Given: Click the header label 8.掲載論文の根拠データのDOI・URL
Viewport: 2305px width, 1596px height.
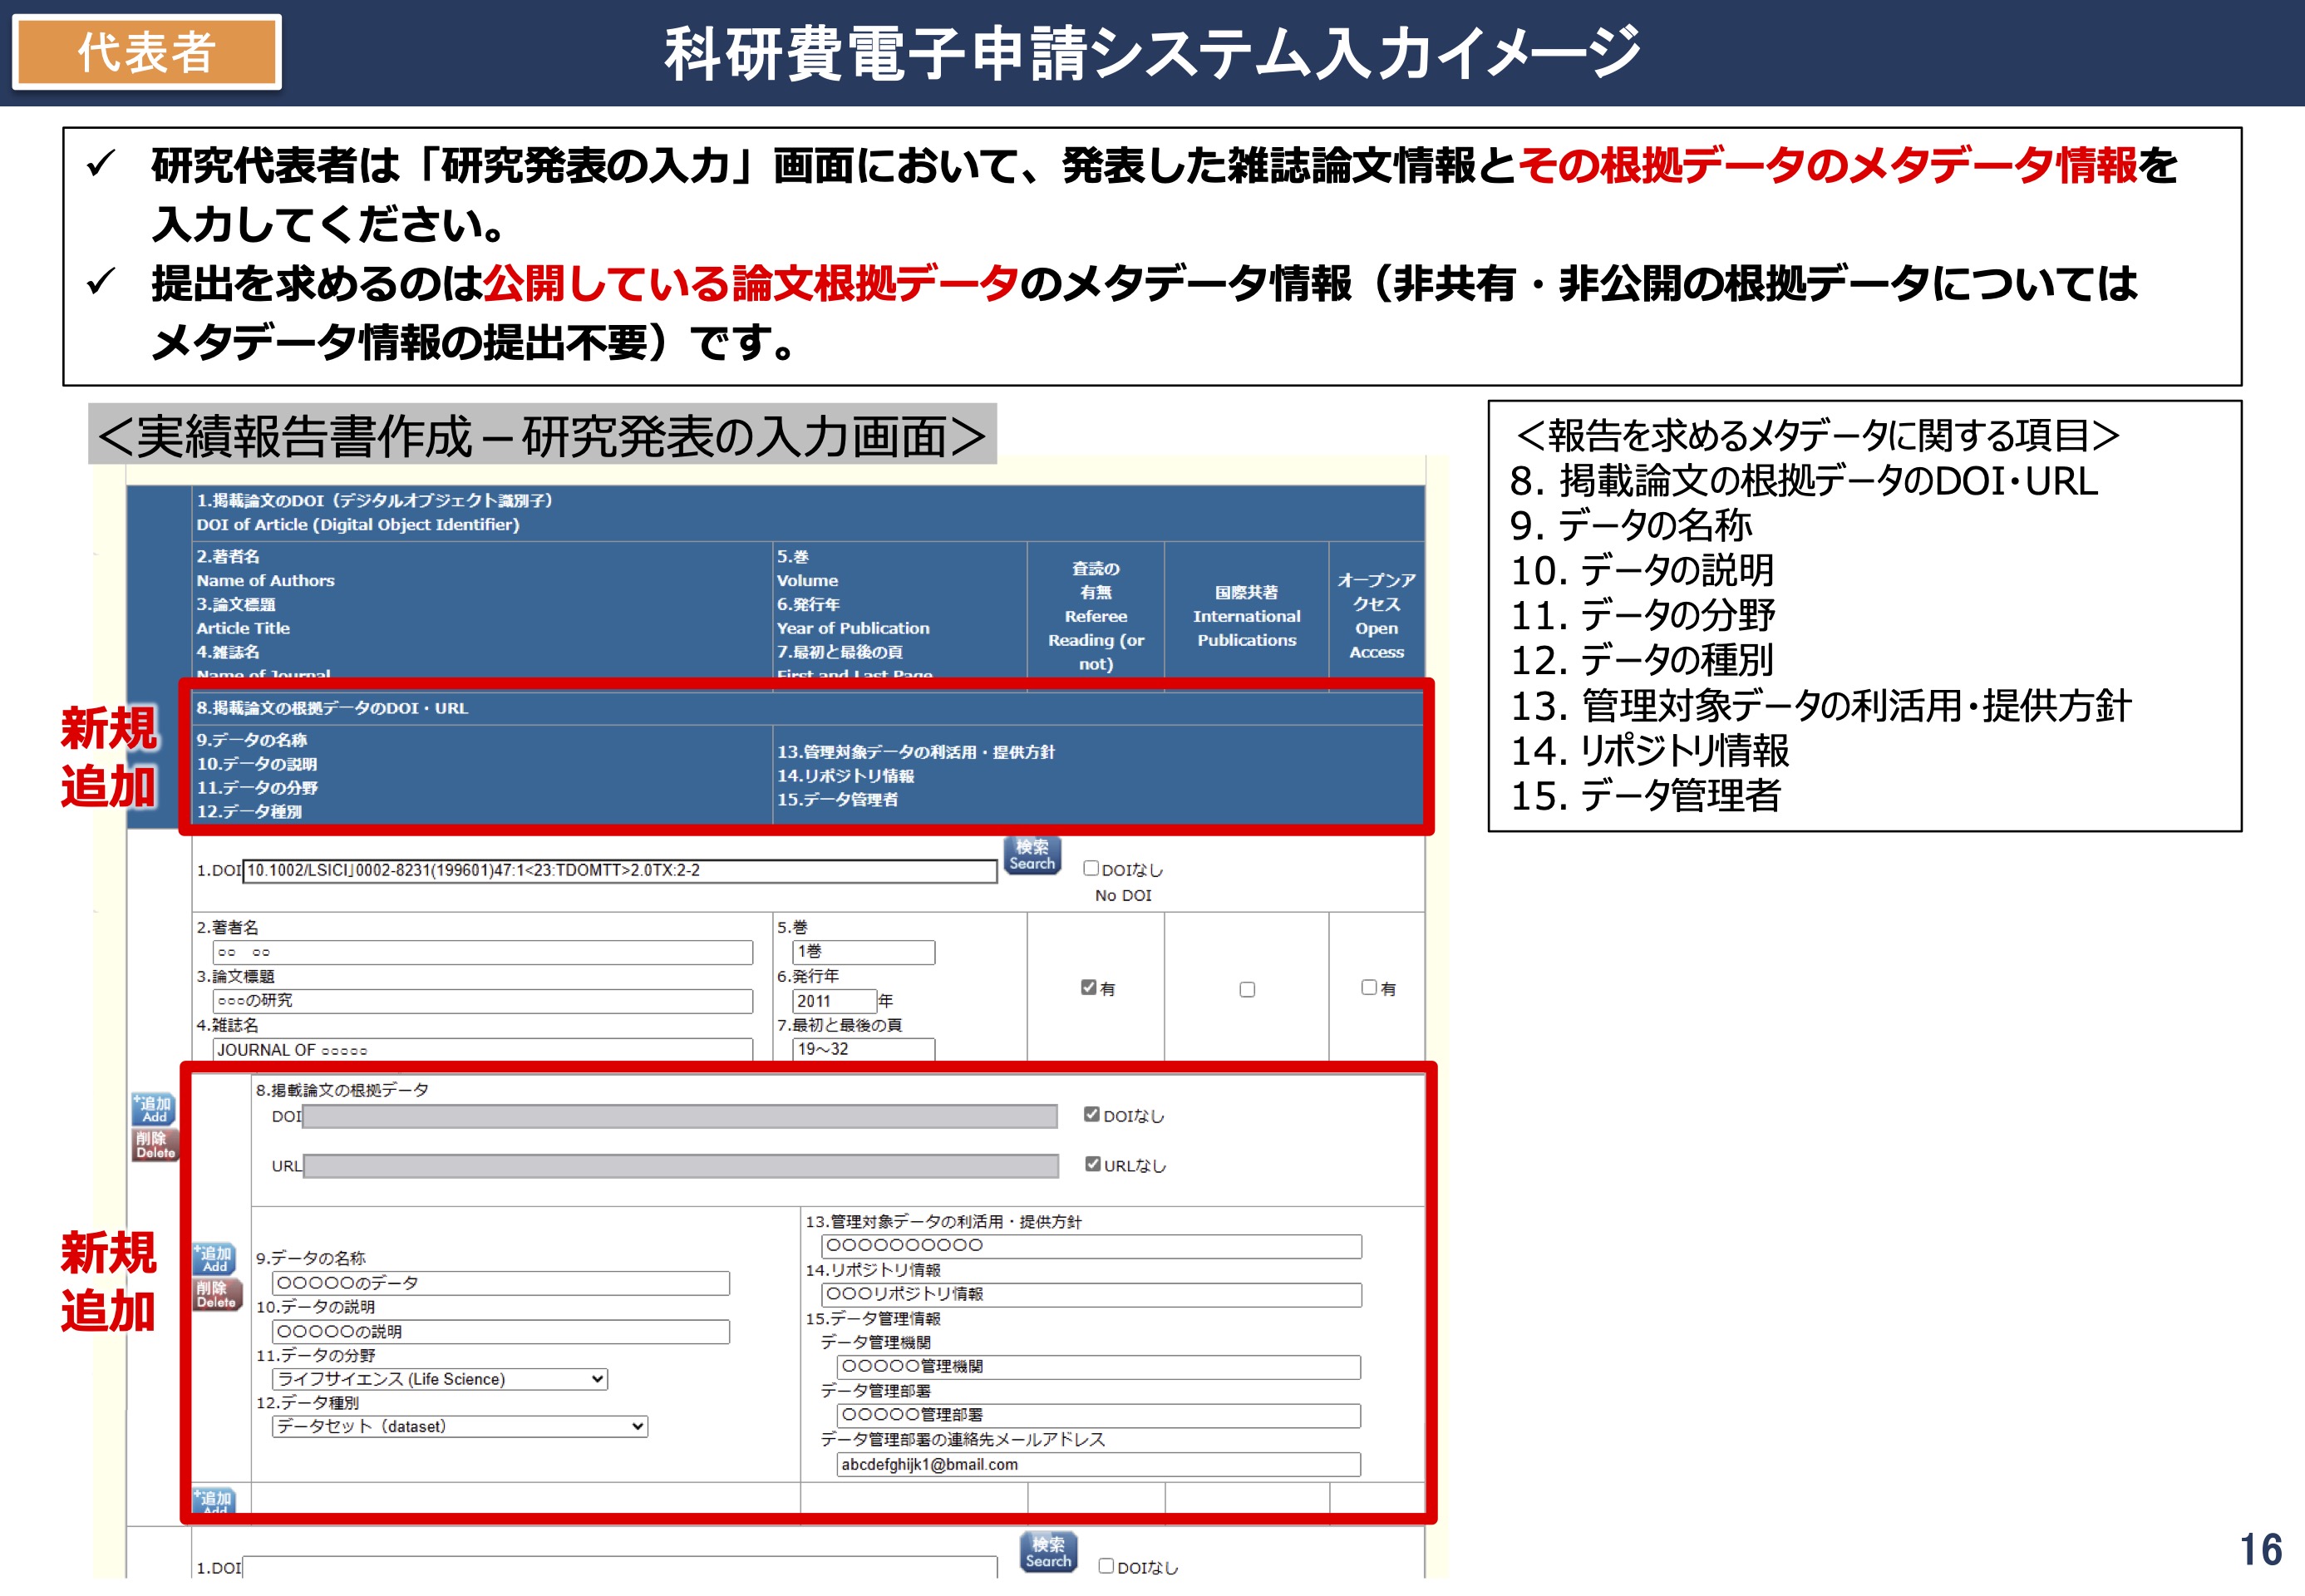Looking at the screenshot, I should coord(332,708).
